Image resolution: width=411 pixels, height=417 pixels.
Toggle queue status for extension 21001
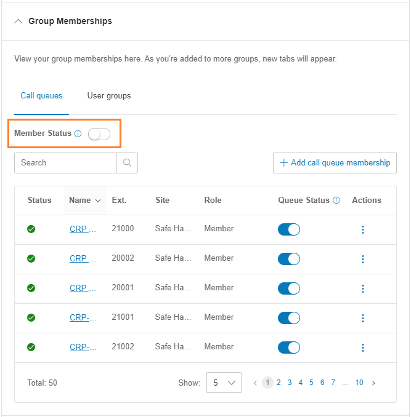[289, 318]
